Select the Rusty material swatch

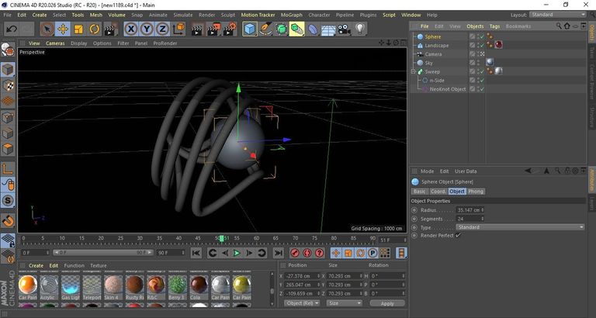pos(135,286)
